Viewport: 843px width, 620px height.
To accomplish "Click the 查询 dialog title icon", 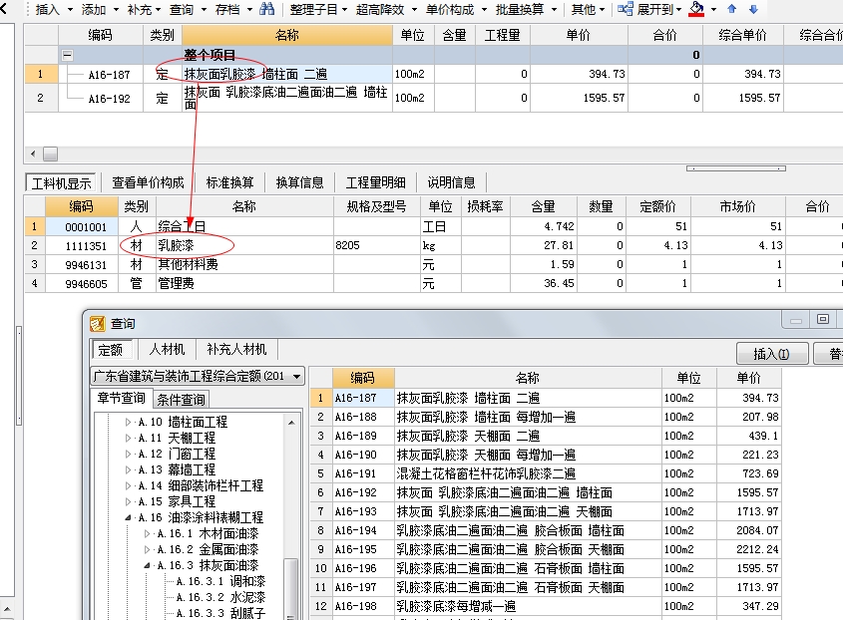I will click(98, 324).
